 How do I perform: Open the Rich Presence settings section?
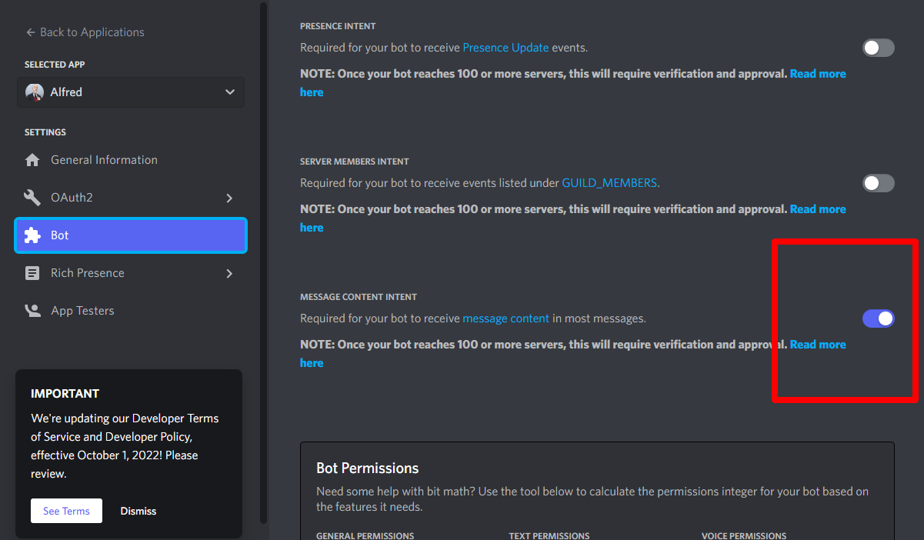[x=131, y=273]
